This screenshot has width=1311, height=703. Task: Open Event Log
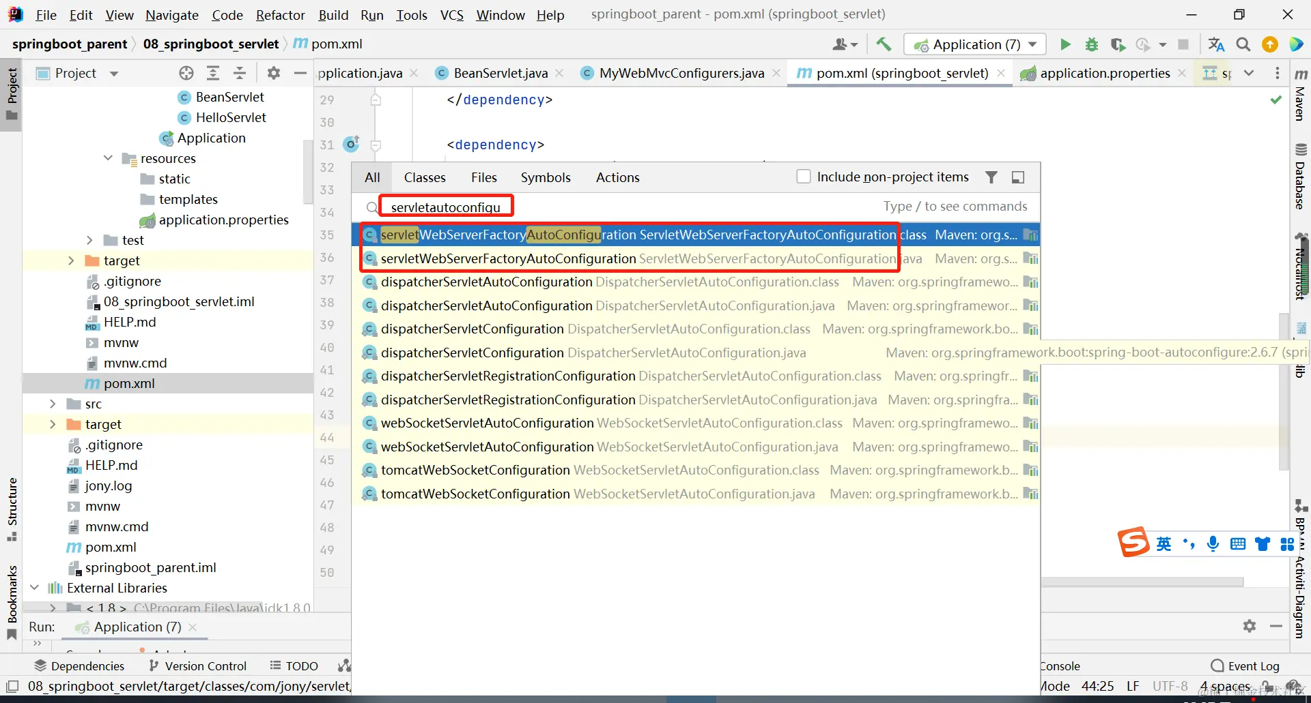(x=1245, y=665)
